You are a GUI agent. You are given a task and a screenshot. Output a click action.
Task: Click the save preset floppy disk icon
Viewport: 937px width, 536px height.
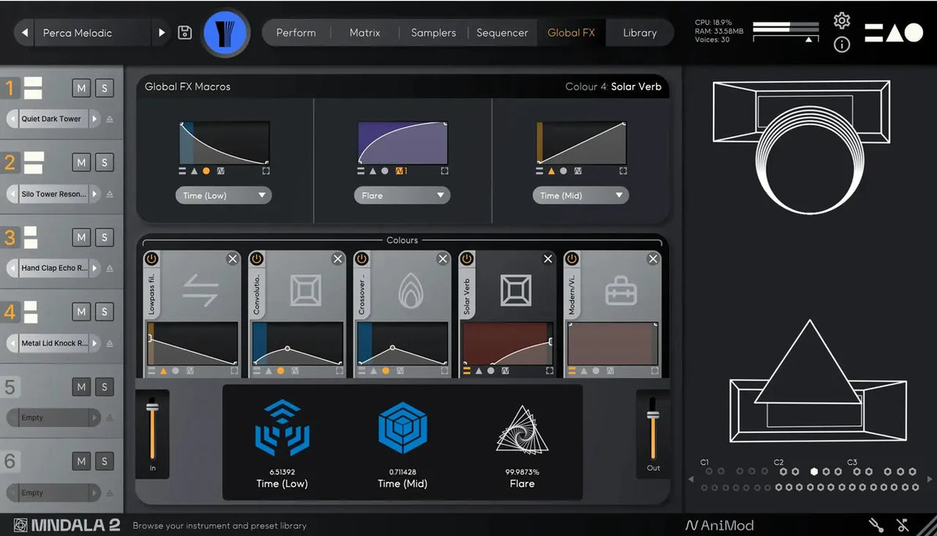[185, 33]
